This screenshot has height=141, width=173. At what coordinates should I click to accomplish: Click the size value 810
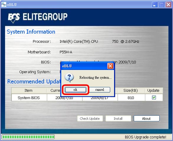tap(131, 98)
